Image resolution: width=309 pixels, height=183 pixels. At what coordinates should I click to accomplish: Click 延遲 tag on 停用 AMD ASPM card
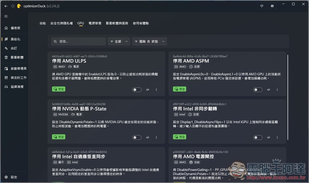pyautogui.click(x=194, y=67)
